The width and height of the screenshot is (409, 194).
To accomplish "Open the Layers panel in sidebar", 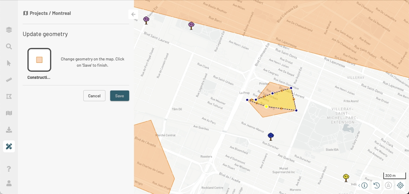I will pos(9,30).
